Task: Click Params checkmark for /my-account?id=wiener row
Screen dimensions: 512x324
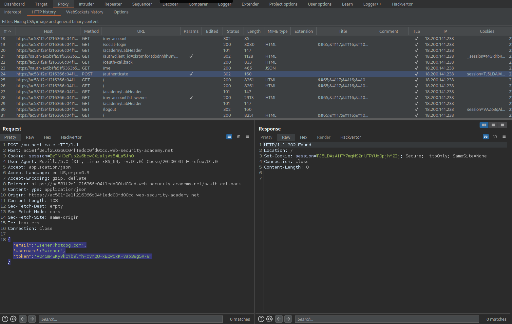Action: [x=191, y=98]
